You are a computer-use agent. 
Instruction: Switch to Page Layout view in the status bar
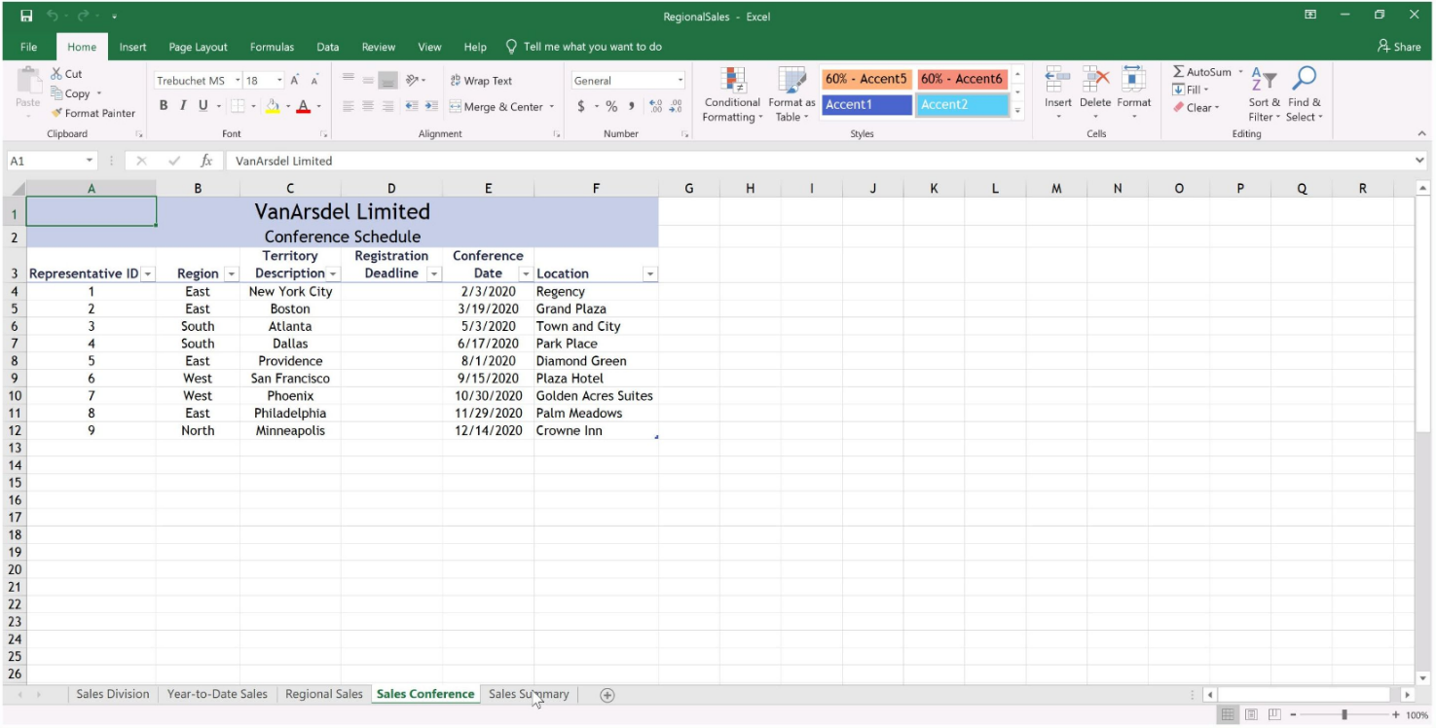point(1252,715)
